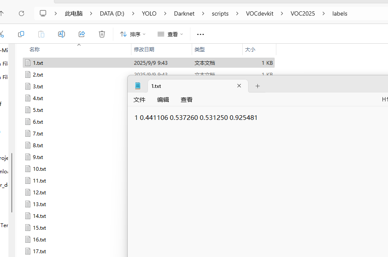
Task: Select file 15.txt in list
Action: point(39,228)
